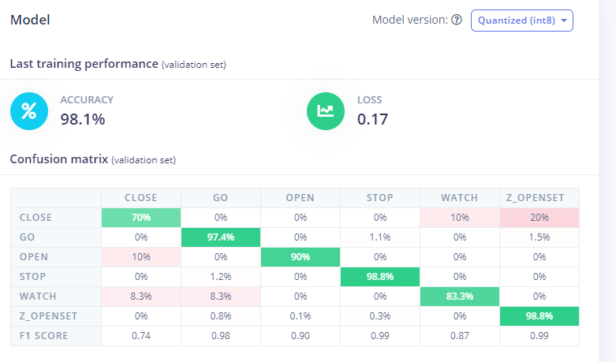Click the STOP column header
The height and width of the screenshot is (362, 616).
380,198
